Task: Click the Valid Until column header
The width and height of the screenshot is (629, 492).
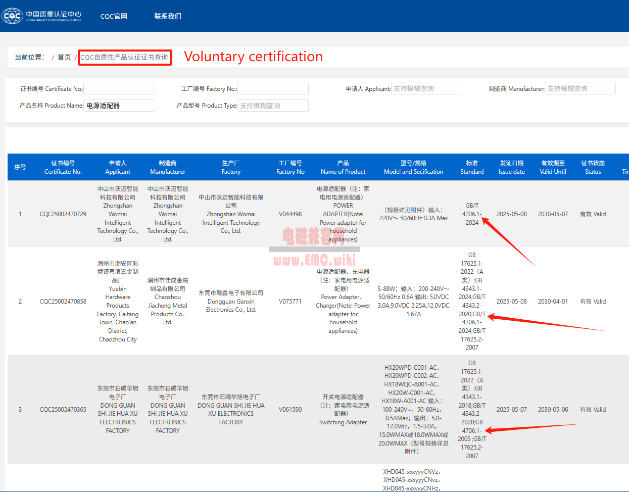Action: coord(553,167)
